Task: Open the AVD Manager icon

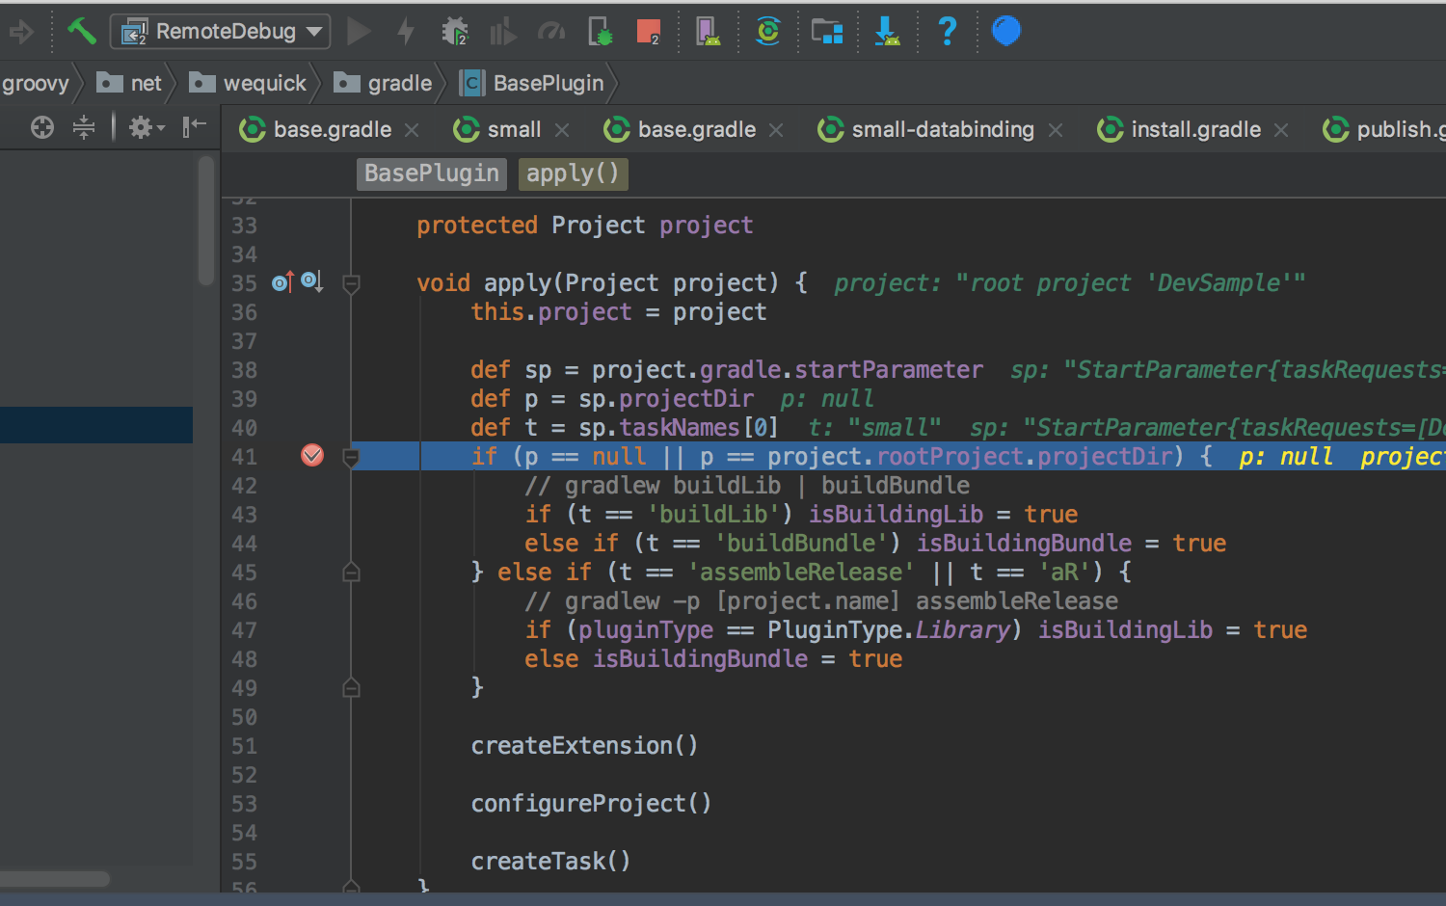Action: click(x=709, y=32)
